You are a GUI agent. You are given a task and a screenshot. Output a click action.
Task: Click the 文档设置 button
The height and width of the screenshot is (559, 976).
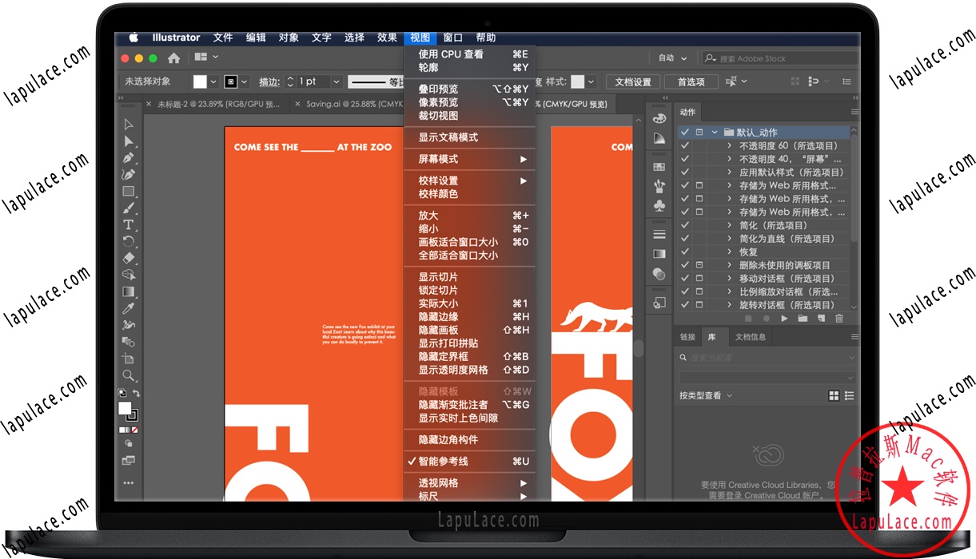point(633,81)
